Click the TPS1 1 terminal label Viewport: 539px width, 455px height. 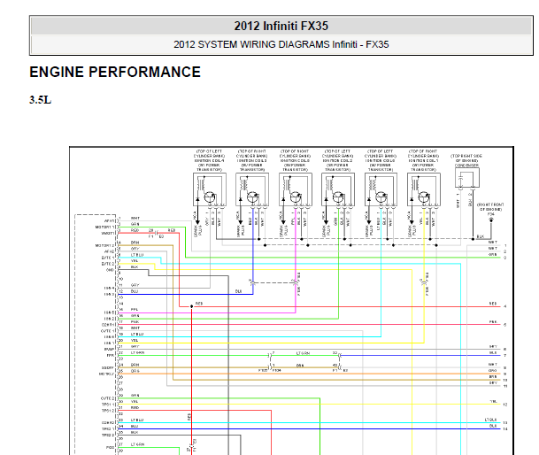(x=108, y=405)
